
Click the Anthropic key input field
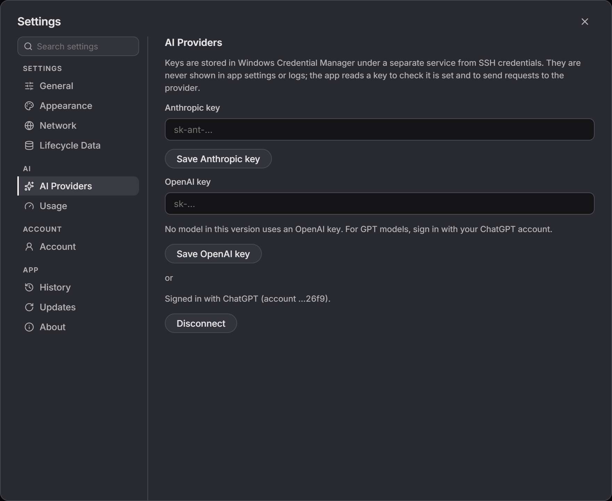pos(379,129)
